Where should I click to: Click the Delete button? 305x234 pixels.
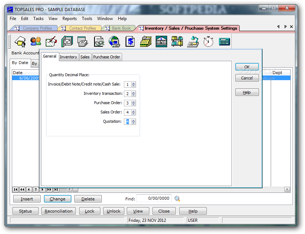[88, 199]
